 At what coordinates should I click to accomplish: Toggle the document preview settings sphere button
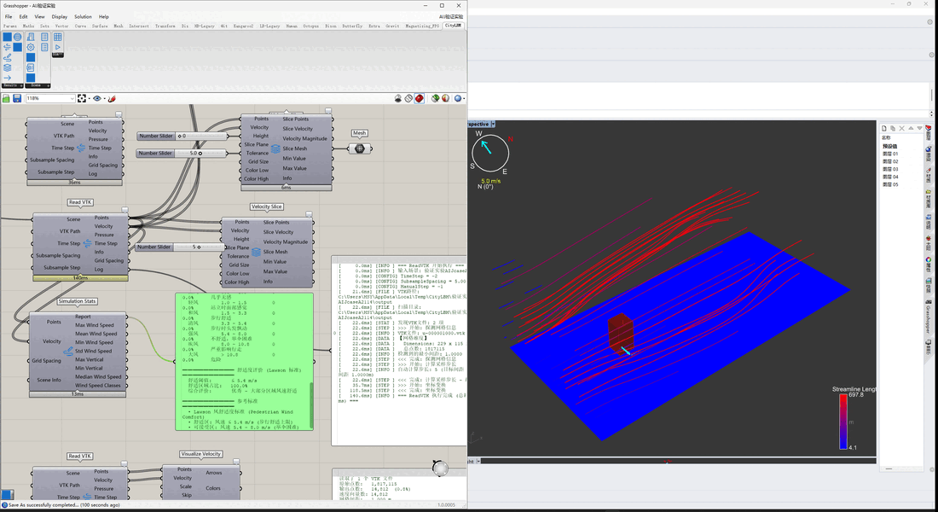pos(458,98)
